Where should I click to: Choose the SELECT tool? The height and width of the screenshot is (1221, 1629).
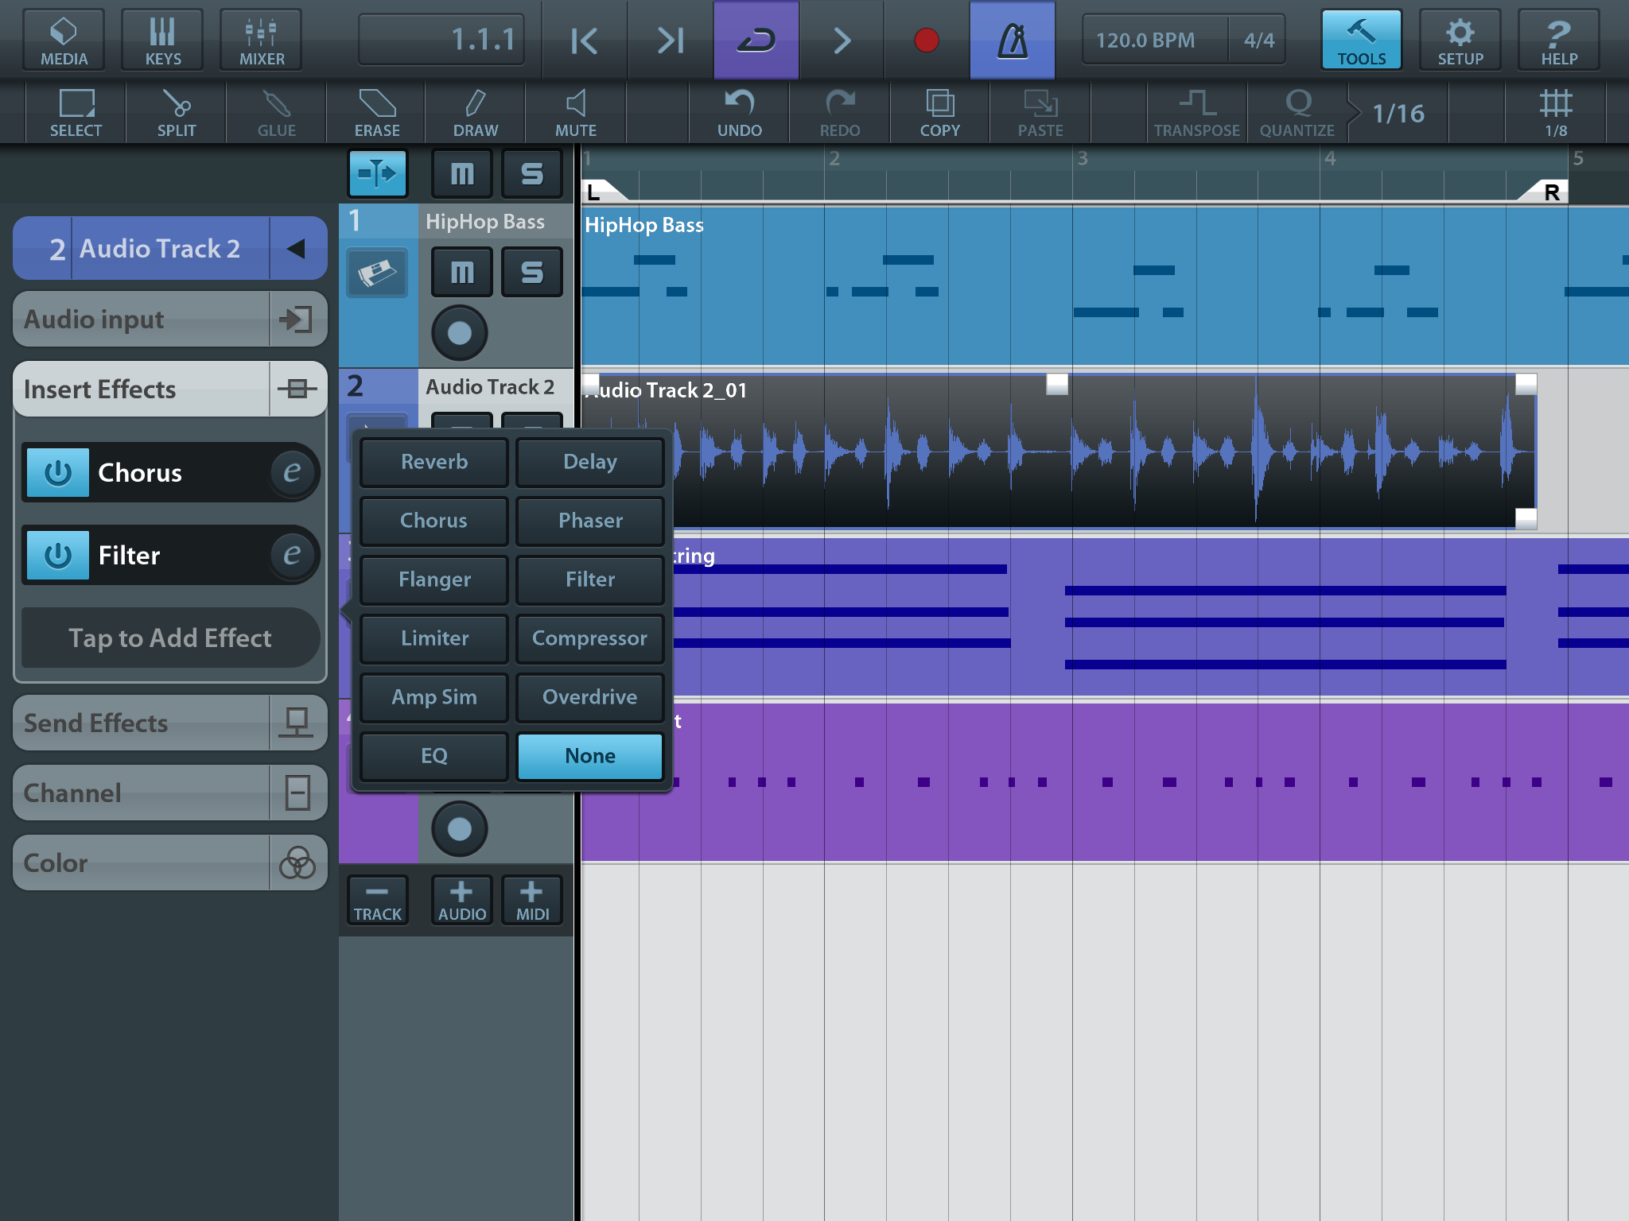pyautogui.click(x=76, y=113)
